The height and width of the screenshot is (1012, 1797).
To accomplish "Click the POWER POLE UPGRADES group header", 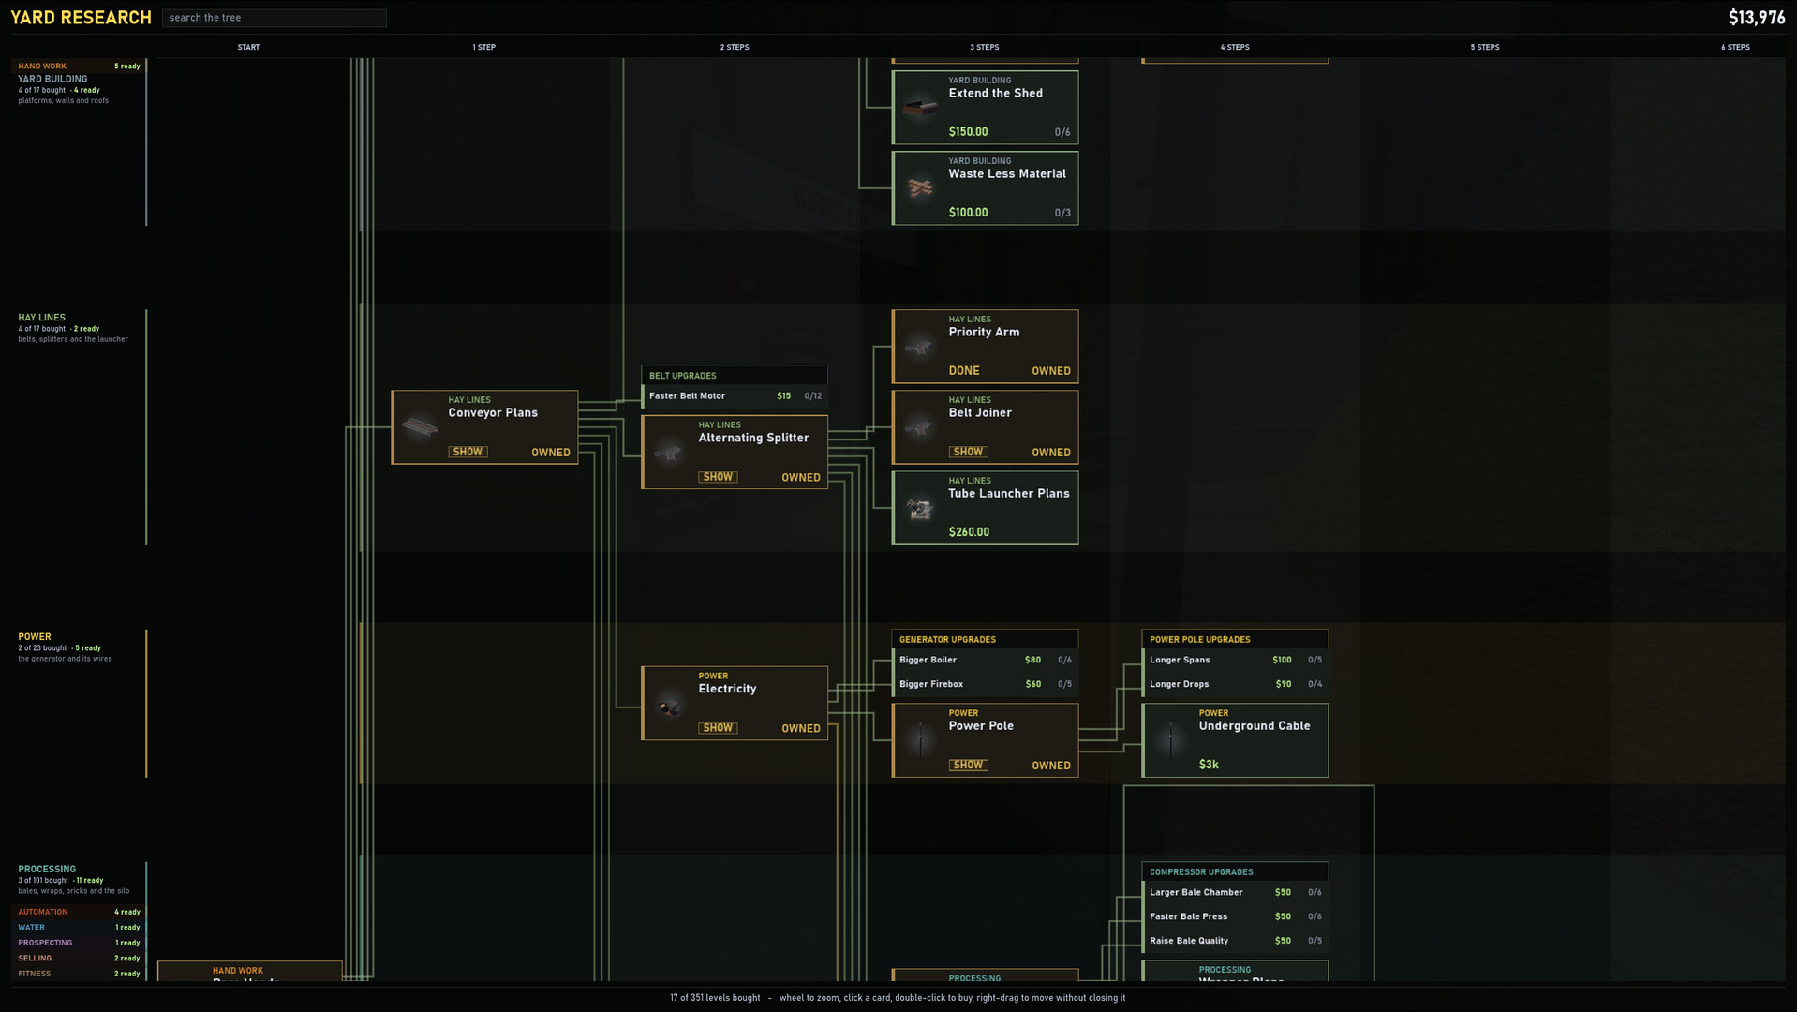I will point(1235,639).
